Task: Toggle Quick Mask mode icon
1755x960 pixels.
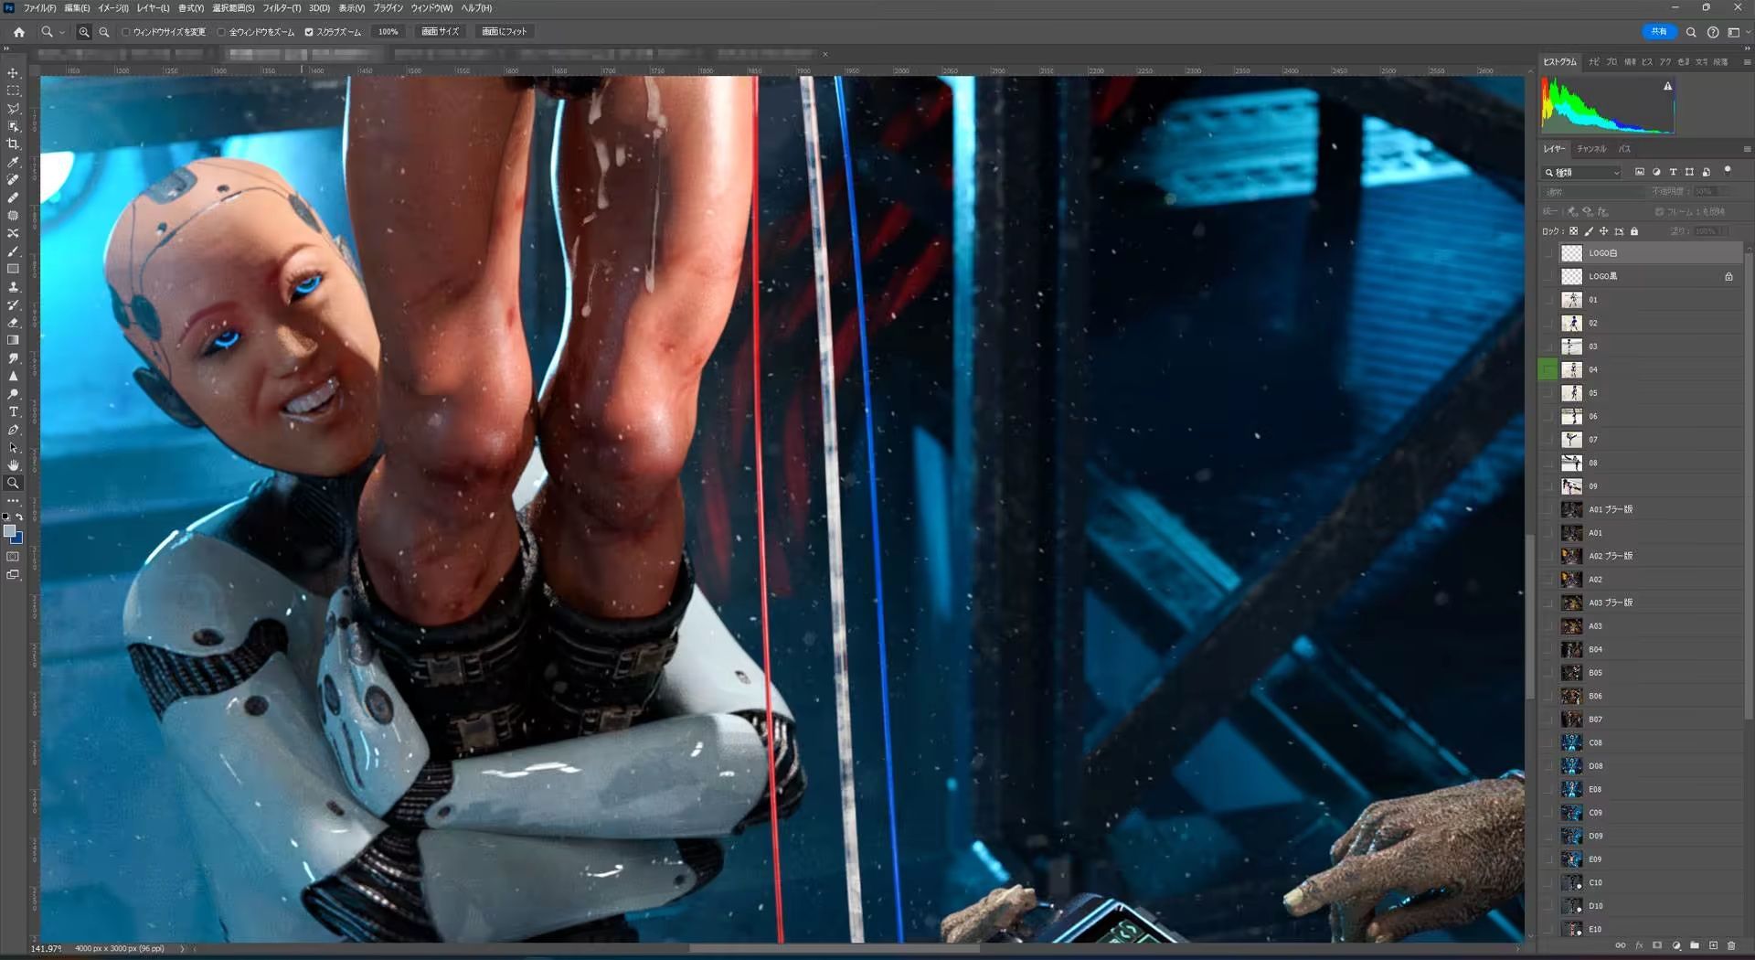Action: (13, 557)
